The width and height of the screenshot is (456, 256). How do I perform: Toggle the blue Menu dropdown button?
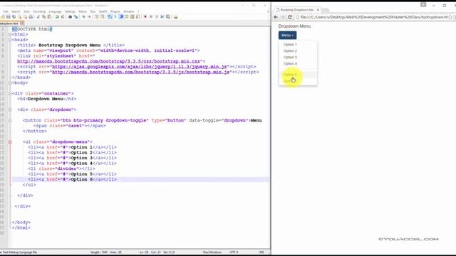click(x=287, y=35)
